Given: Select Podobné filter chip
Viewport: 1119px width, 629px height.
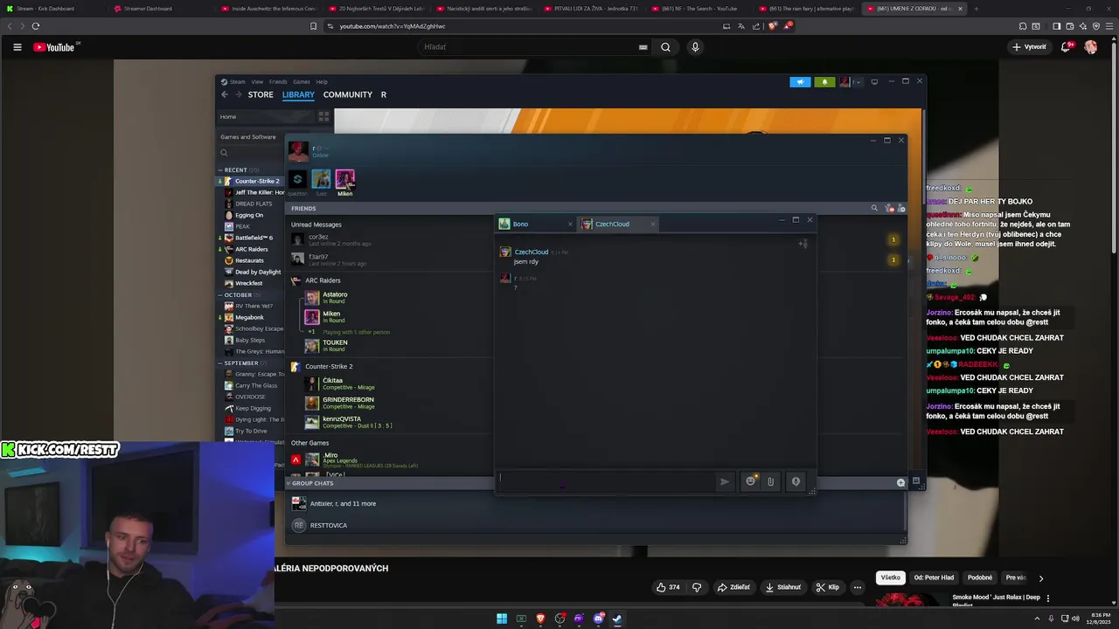Looking at the screenshot, I should 980,577.
